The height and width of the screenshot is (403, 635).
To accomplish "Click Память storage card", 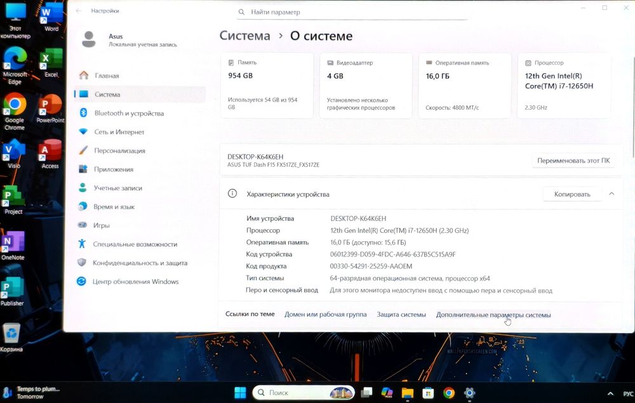I will coord(267,86).
